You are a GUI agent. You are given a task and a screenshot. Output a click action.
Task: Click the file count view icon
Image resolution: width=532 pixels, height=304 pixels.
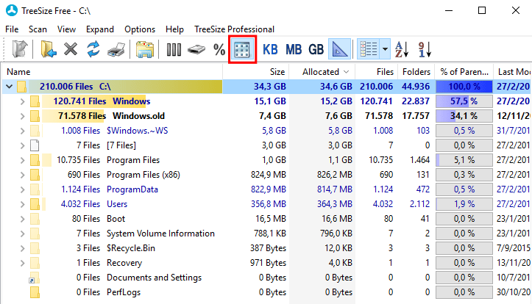[242, 49]
